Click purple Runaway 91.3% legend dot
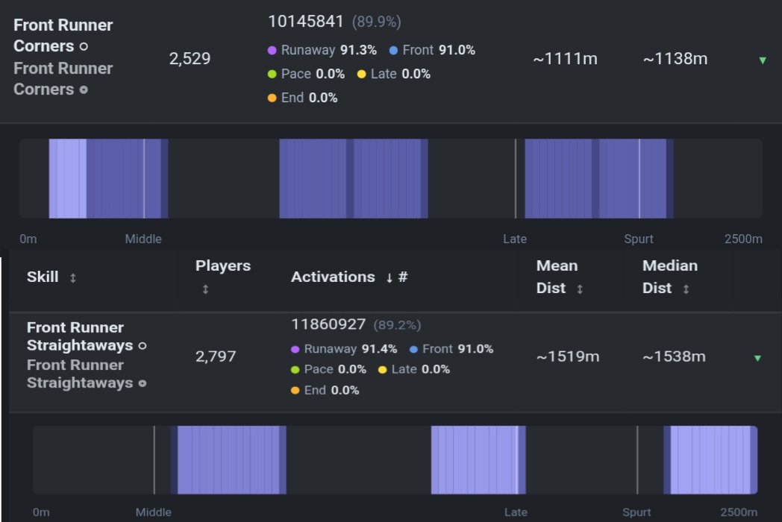Viewport: 782px width, 522px height. [272, 51]
